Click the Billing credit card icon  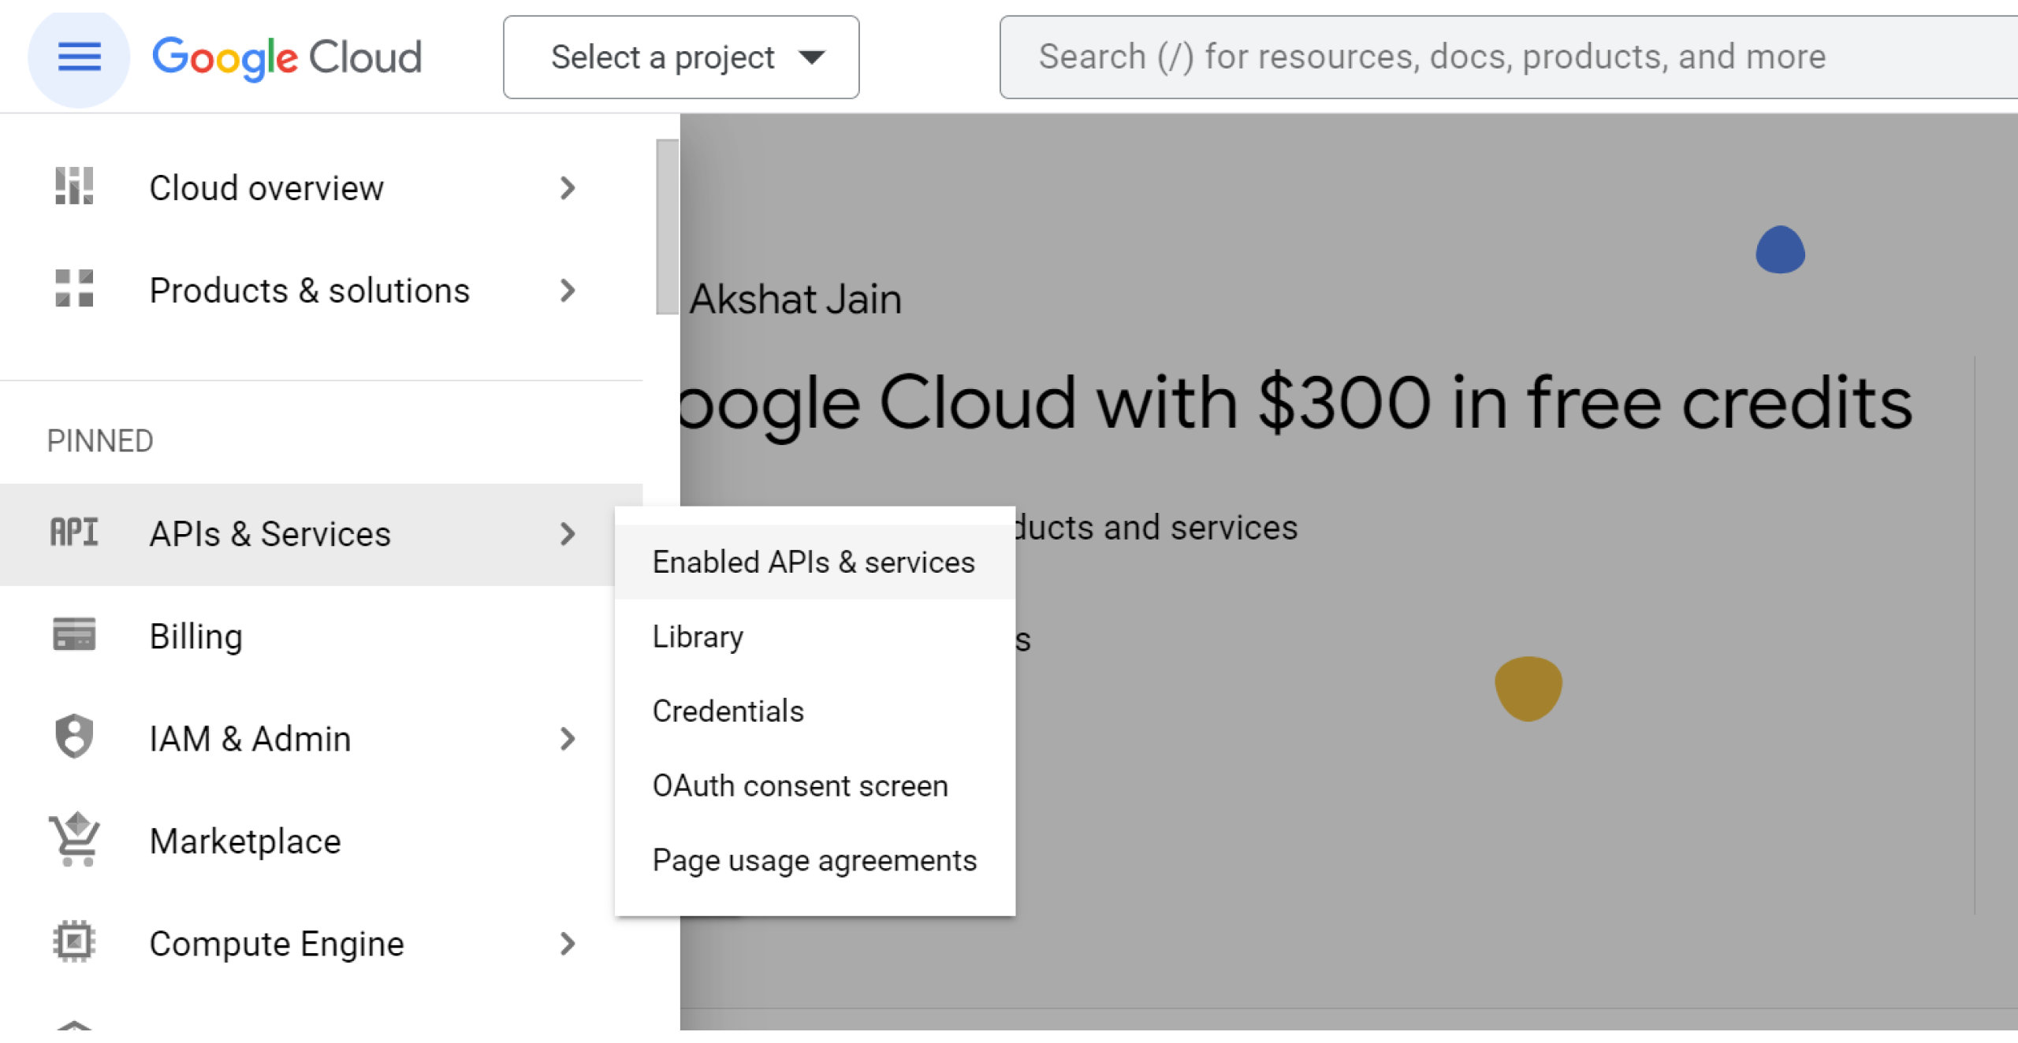coord(74,635)
